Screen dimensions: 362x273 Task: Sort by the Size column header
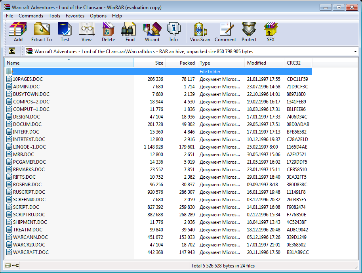pos(150,63)
